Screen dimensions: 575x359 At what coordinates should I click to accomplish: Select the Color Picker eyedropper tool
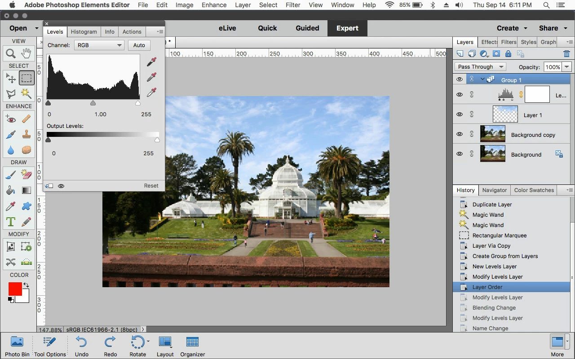11,206
